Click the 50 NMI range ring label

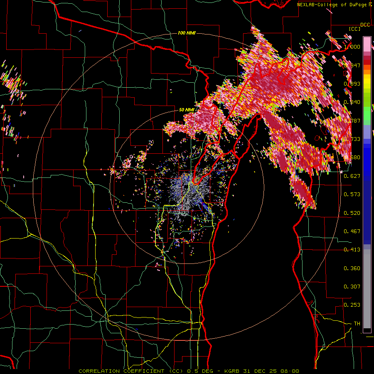pos(187,110)
